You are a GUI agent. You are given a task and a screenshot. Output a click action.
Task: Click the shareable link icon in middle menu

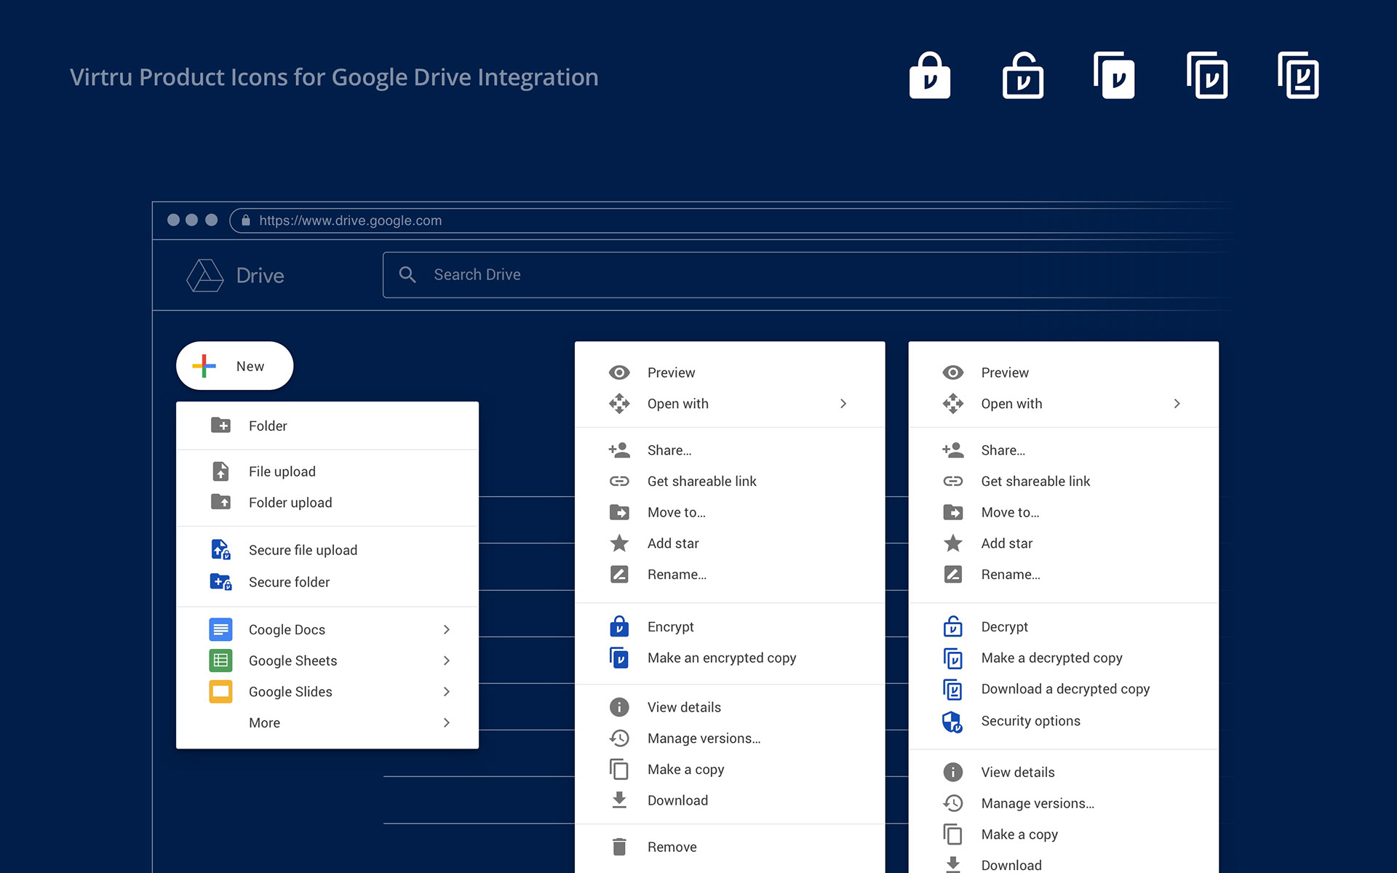pyautogui.click(x=619, y=481)
